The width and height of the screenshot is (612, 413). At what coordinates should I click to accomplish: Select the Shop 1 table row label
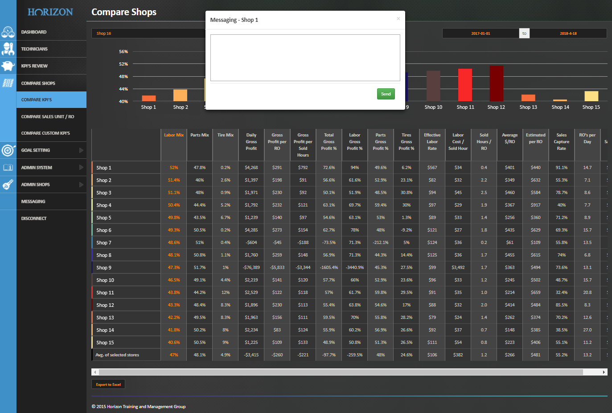click(x=104, y=168)
